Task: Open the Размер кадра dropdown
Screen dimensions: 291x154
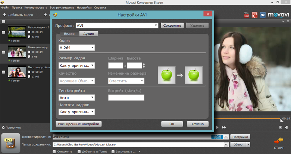Action: (x=76, y=66)
